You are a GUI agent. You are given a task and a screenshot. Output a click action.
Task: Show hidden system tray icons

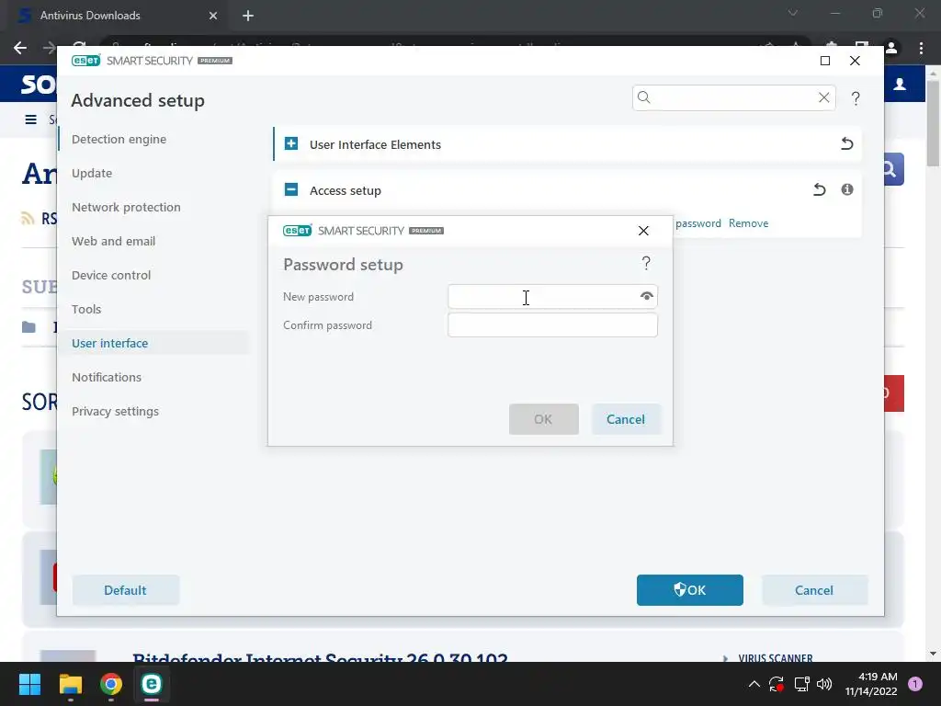coord(754,684)
